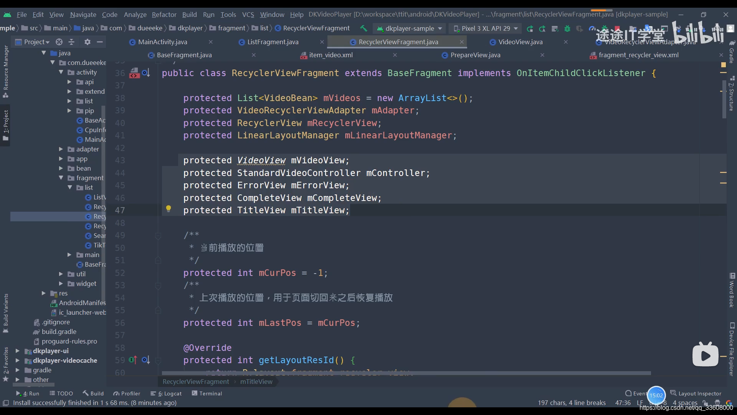Switch to the fragment_recycler_view.xml tab
Screen dimensions: 737x415
click(638, 55)
